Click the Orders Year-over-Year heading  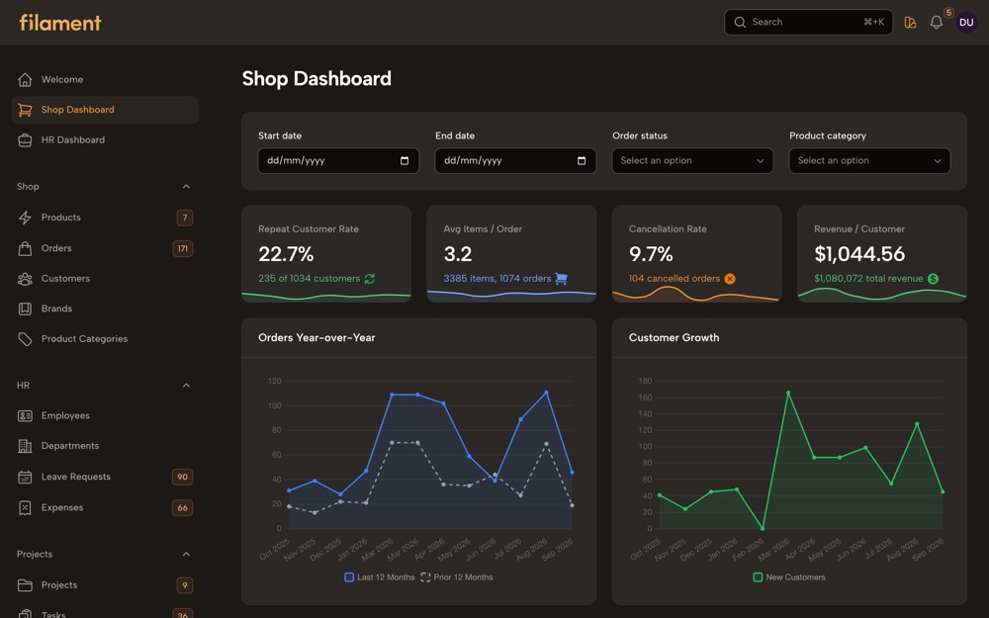[316, 338]
